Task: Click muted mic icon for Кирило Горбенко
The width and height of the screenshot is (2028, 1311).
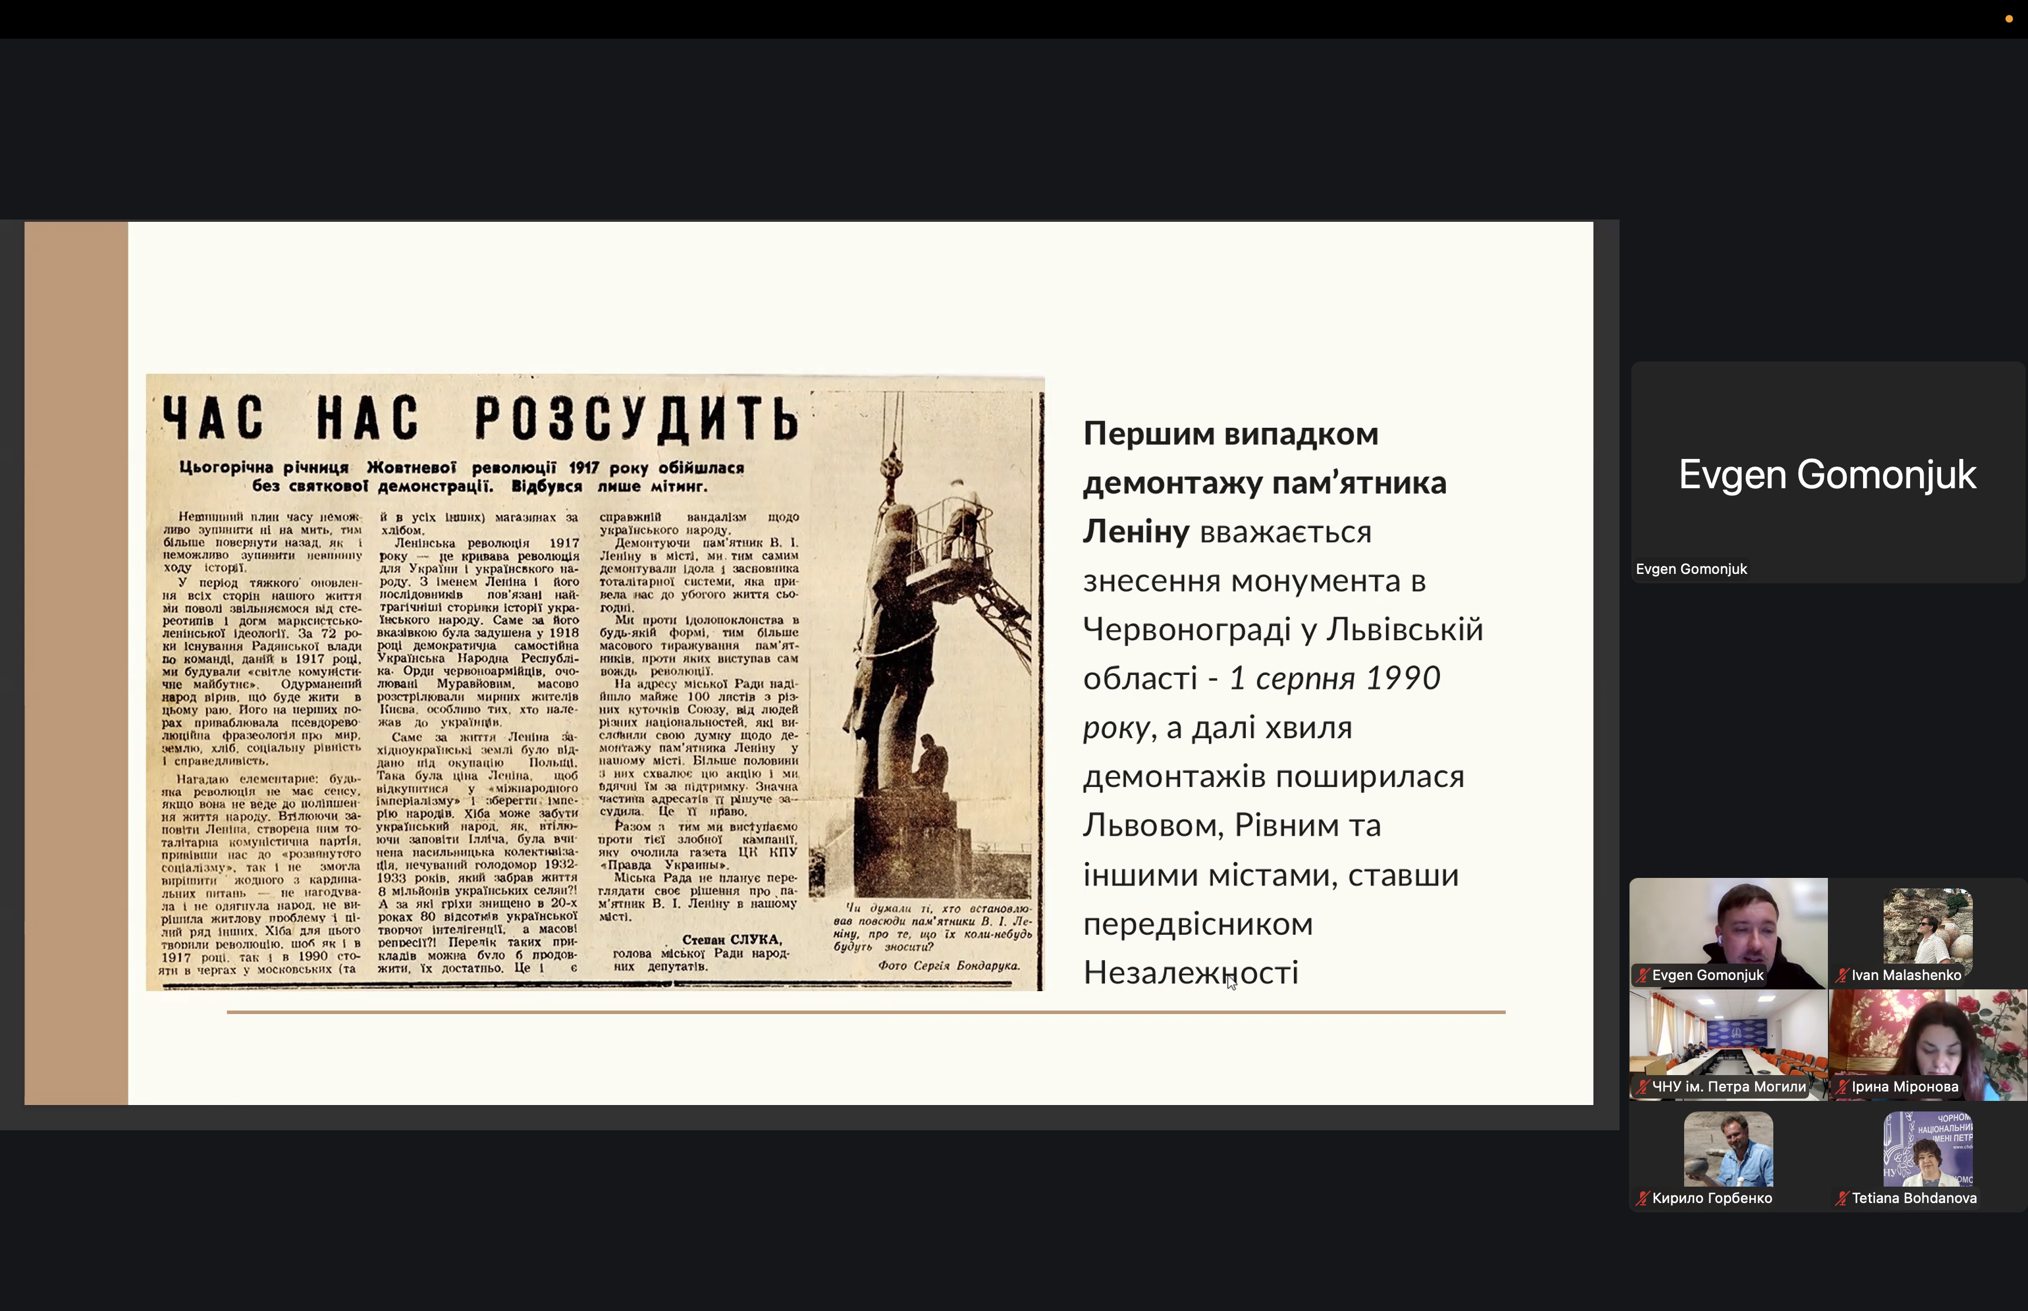Action: [1642, 1199]
